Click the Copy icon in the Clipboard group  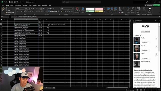(x=7, y=10)
